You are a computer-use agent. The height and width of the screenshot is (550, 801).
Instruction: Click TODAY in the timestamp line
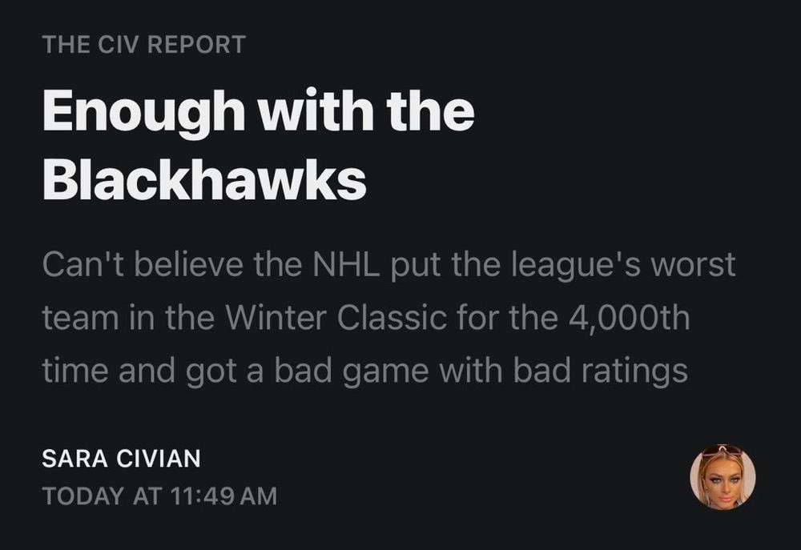[x=83, y=496]
